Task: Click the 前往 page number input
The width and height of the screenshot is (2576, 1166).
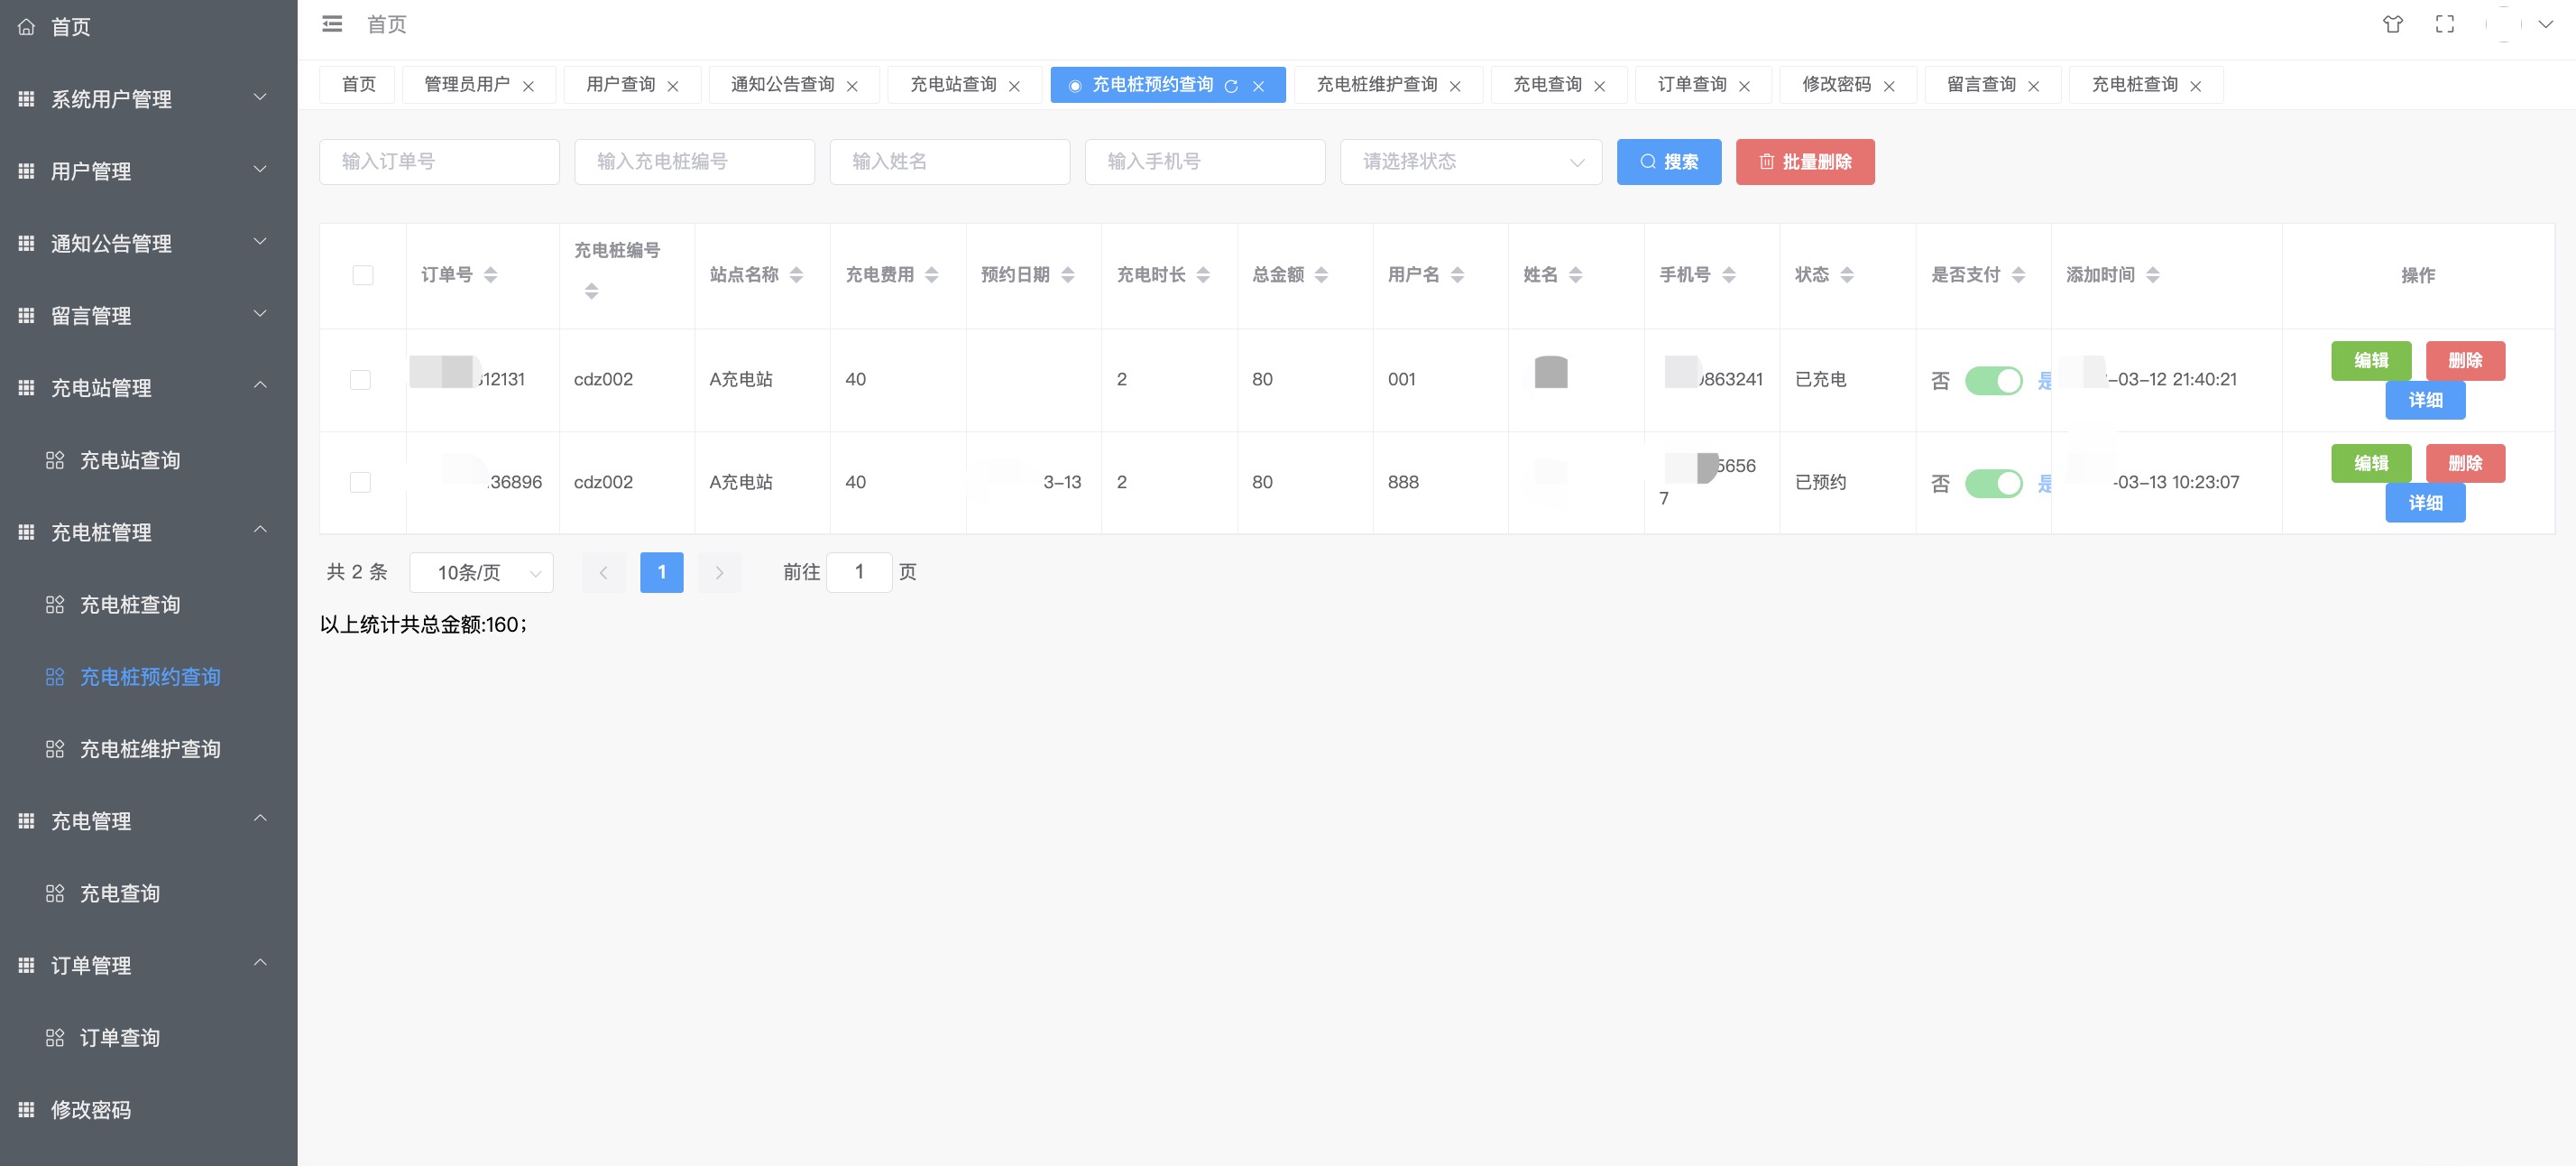Action: pos(859,572)
